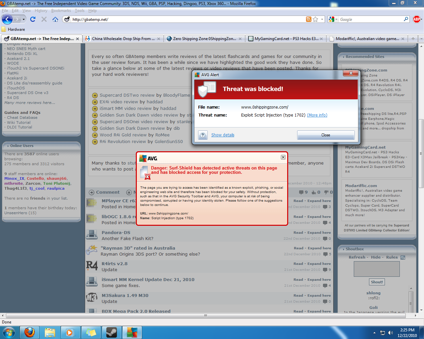Screen dimensions: 424x339
Task: Reload the page with the refresh icon
Action: pyautogui.click(x=33, y=19)
